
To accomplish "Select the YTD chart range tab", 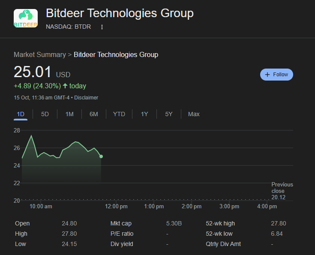I will click(x=119, y=114).
